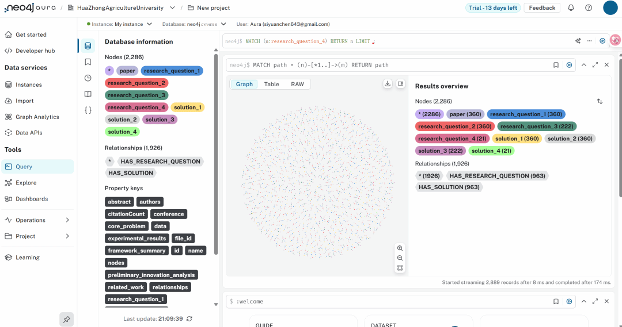Fit graph to screen icon

coord(400,268)
